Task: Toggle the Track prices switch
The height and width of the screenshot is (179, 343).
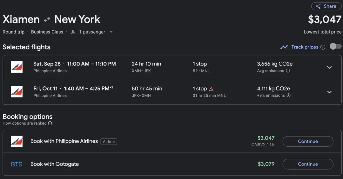Action: pyautogui.click(x=335, y=47)
